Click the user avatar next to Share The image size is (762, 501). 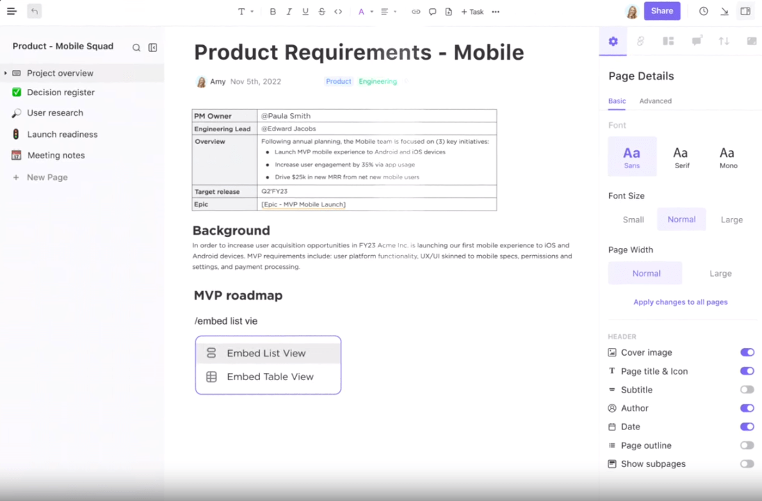632,11
